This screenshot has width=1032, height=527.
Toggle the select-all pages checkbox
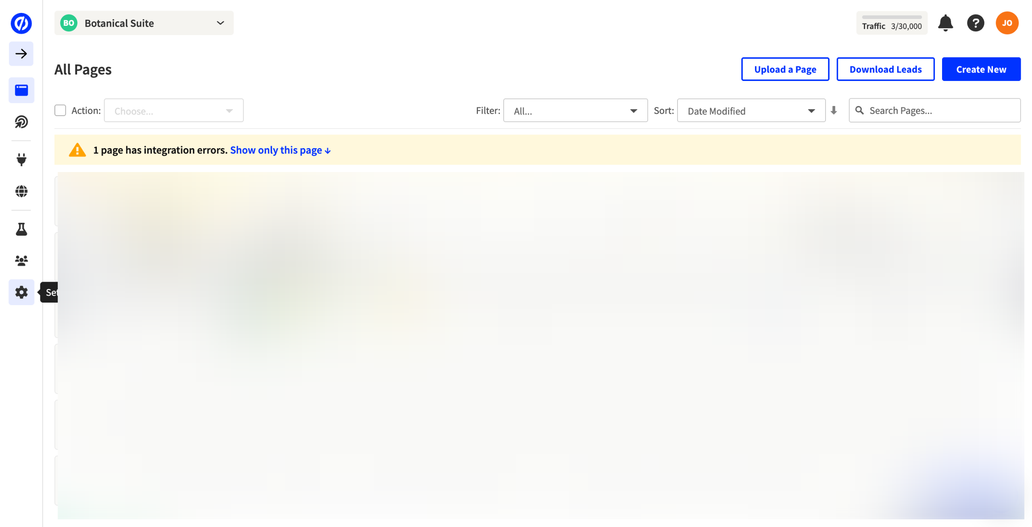coord(60,110)
